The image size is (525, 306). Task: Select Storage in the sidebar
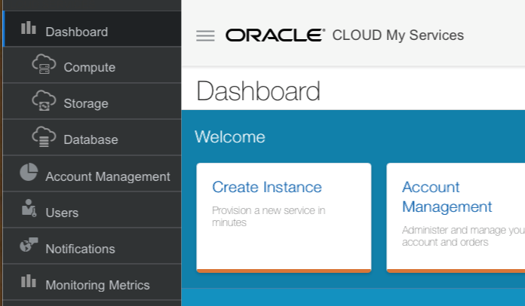point(92,101)
